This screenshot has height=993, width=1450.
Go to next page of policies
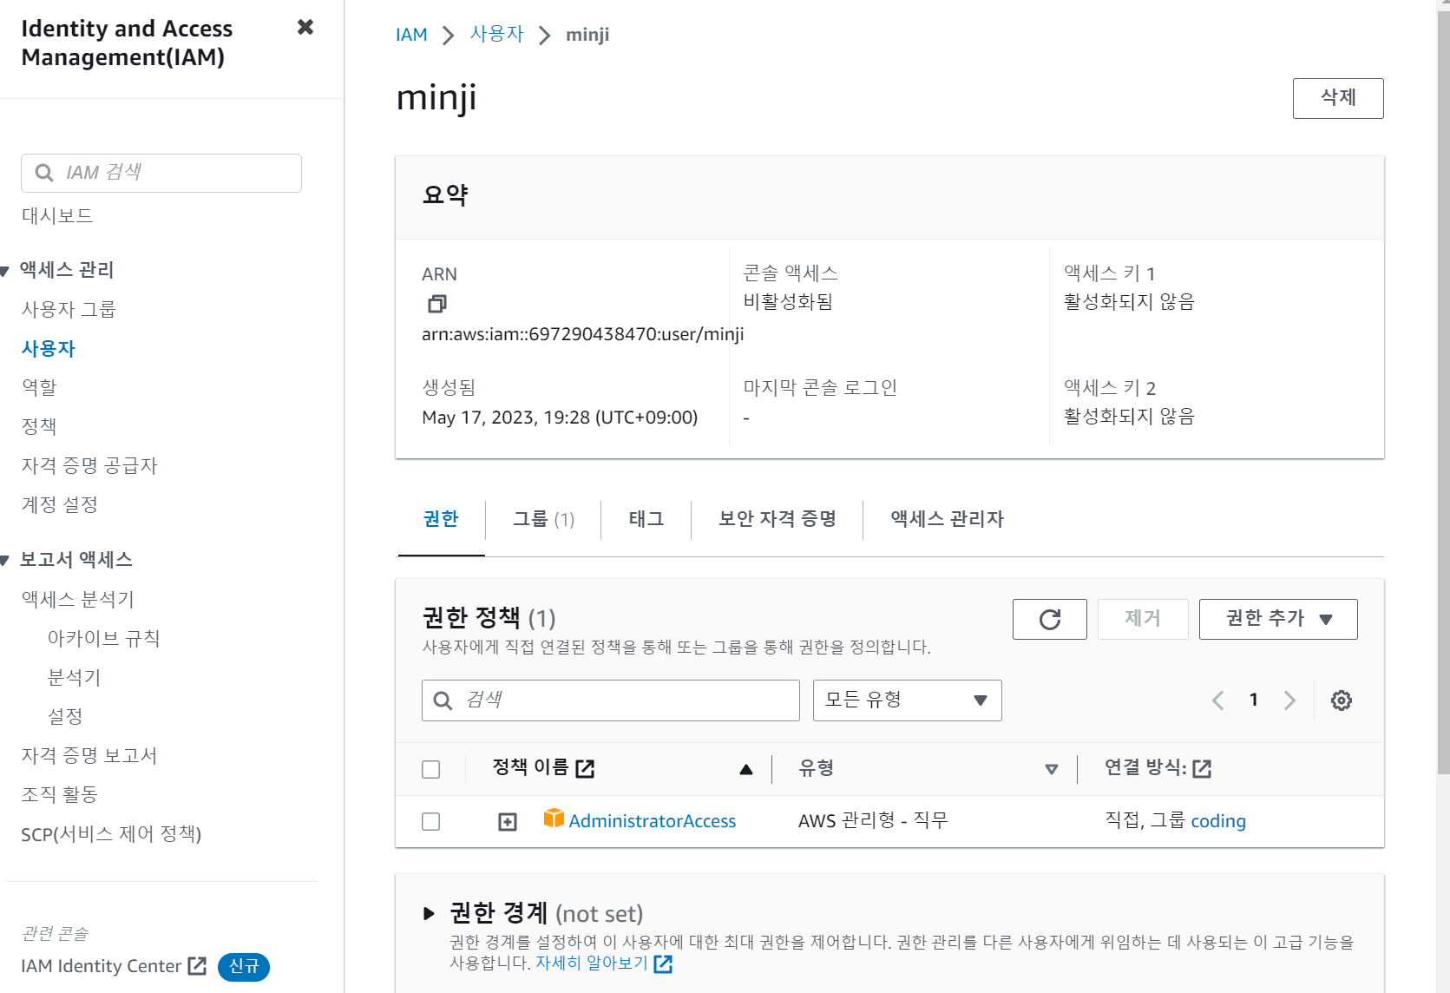coord(1289,700)
